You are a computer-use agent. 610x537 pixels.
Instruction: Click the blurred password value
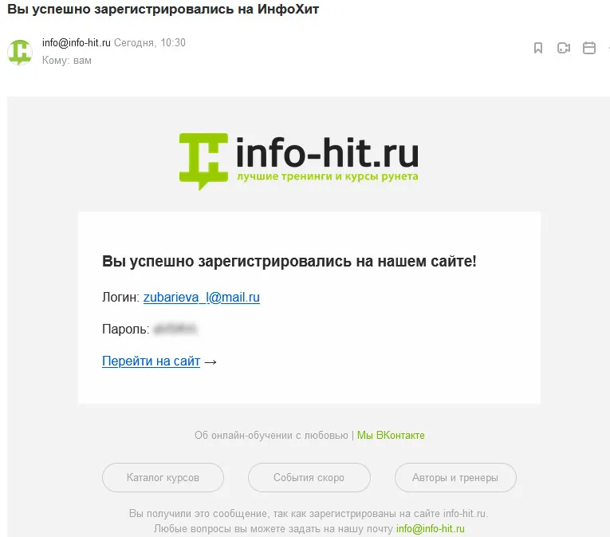pos(175,329)
